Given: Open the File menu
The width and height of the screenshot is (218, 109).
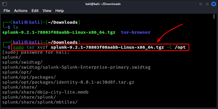Looking at the screenshot, I should coord(7,11).
